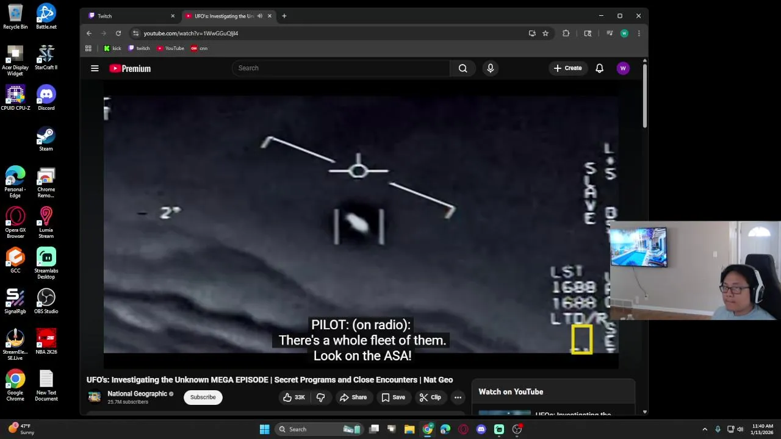This screenshot has width=781, height=439.
Task: Open the Windows Start menu
Action: click(x=264, y=429)
